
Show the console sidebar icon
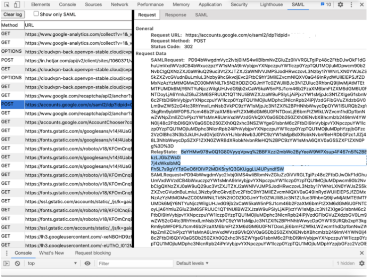6,264
